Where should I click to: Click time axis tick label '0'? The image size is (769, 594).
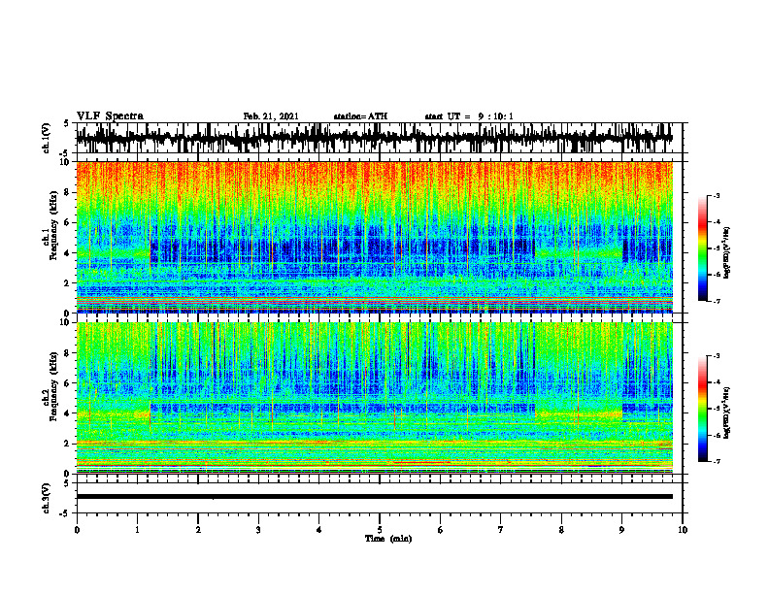77,530
